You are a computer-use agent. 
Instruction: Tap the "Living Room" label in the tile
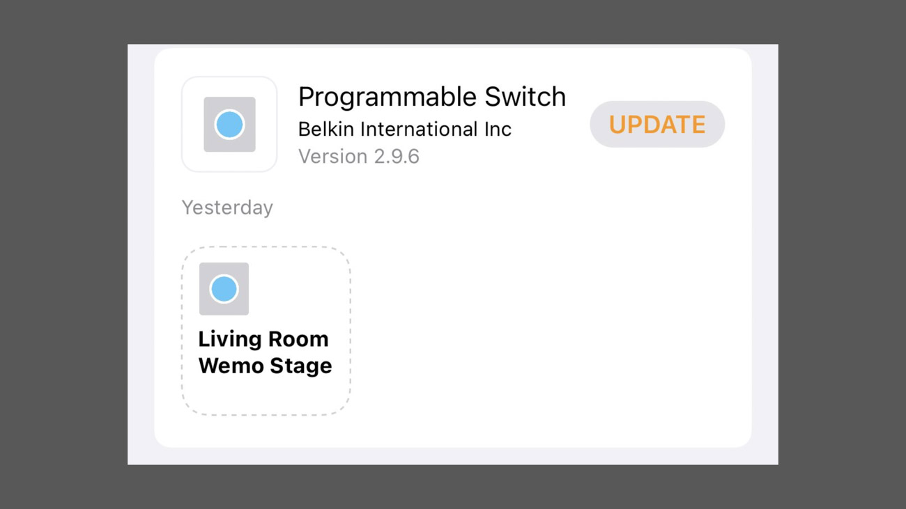pyautogui.click(x=263, y=339)
